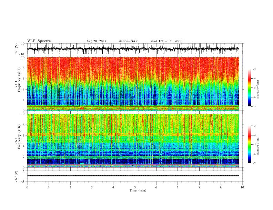The image size is (273, 210).
Task: Click the "ch.1(V)" waveform axis label
Action: pos(17,49)
